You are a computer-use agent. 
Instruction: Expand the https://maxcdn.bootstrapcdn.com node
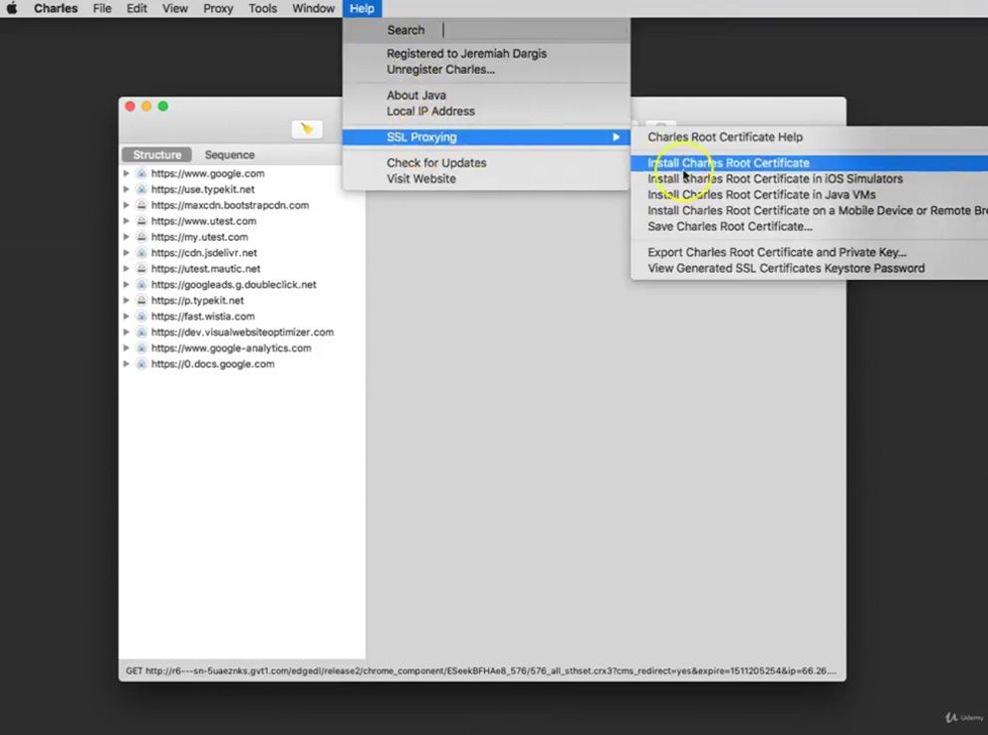coord(126,205)
